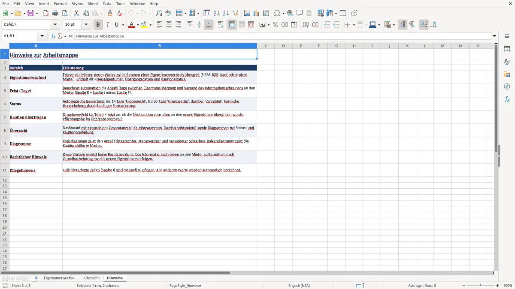Open the Font Name dropdown arrow
The height and width of the screenshot is (289, 515).
[x=55, y=25]
